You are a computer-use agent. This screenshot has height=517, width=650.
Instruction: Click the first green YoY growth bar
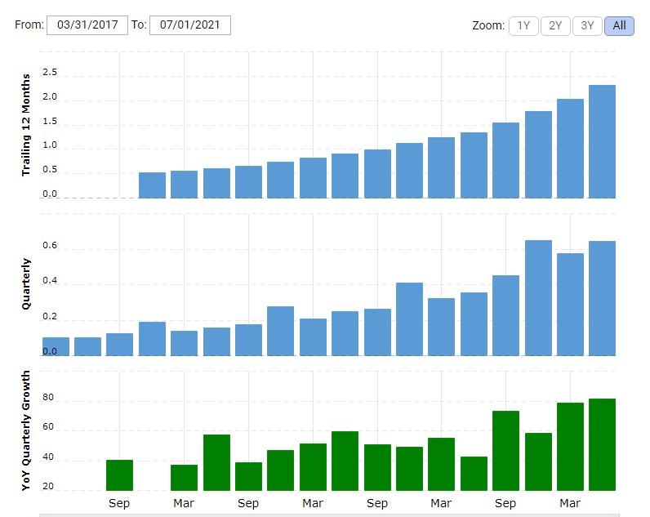click(119, 475)
